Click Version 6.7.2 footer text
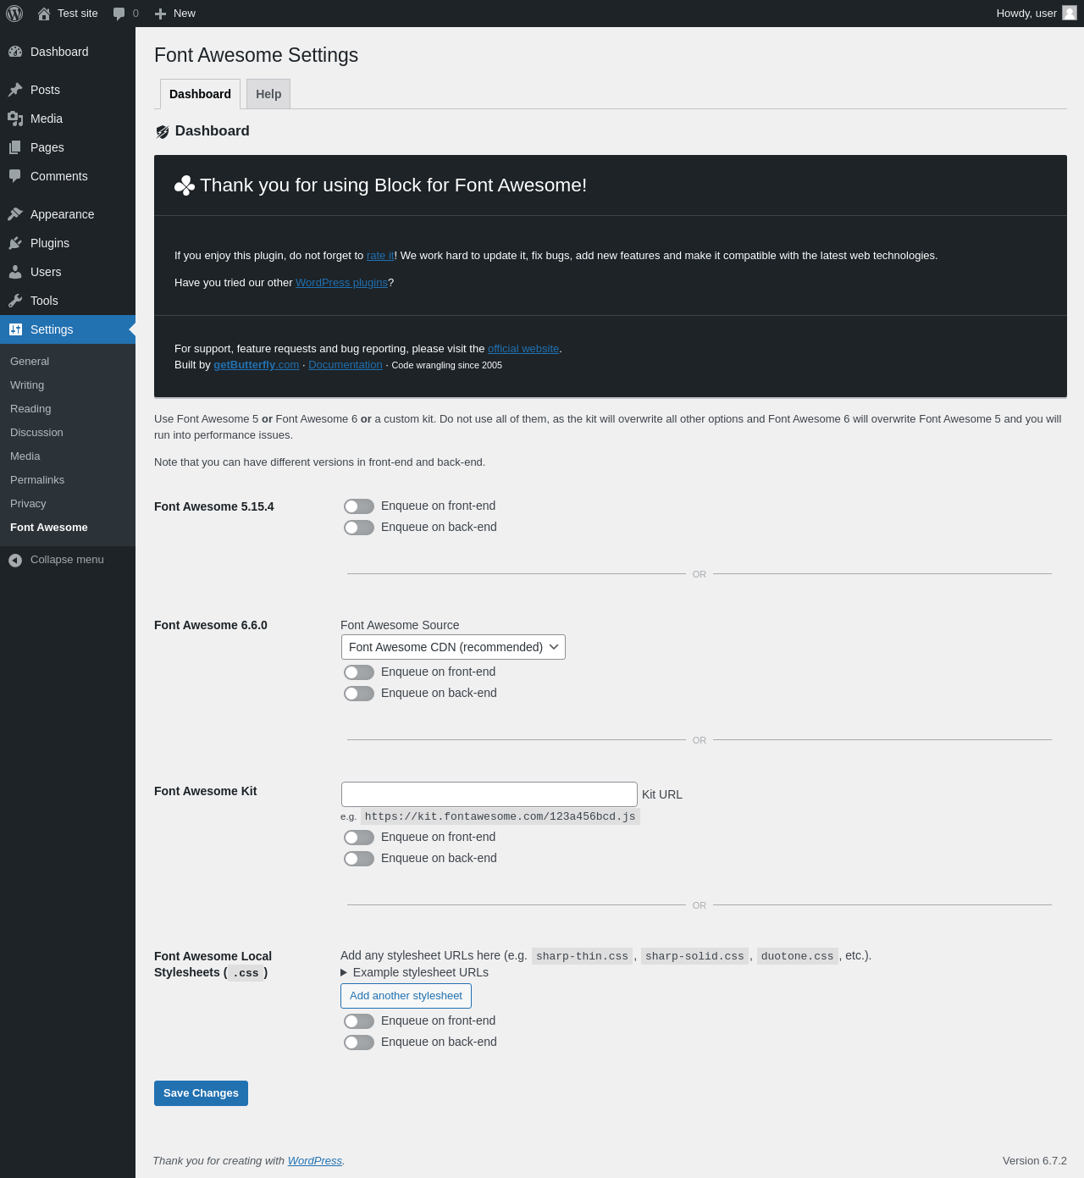The width and height of the screenshot is (1084, 1178). 1035,1161
